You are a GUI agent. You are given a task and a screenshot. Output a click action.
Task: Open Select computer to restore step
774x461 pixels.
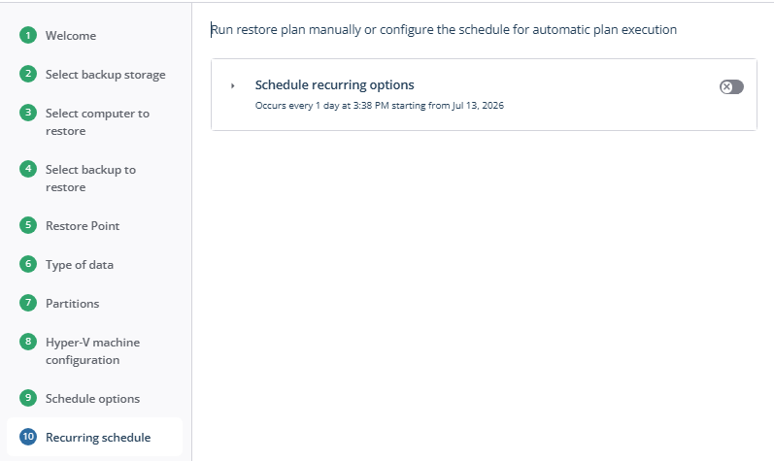97,121
